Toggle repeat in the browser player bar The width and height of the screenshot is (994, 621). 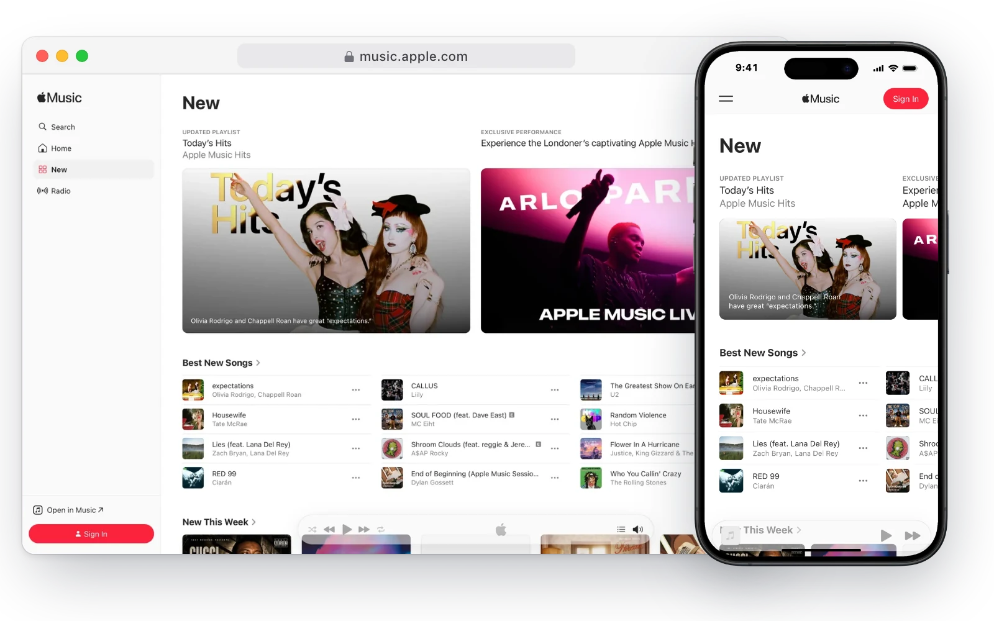tap(381, 530)
